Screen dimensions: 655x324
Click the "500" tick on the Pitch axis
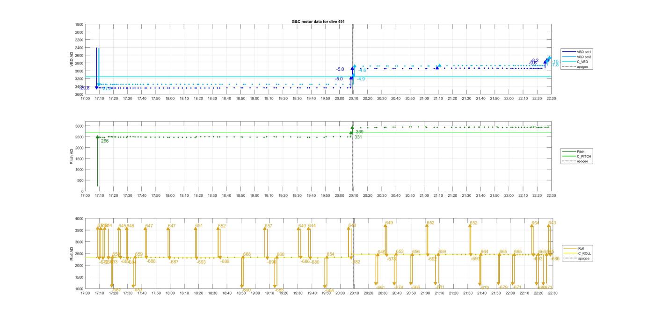pyautogui.click(x=80, y=180)
